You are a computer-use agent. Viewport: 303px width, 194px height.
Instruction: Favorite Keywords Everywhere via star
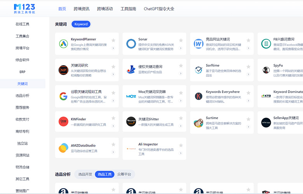(249, 93)
